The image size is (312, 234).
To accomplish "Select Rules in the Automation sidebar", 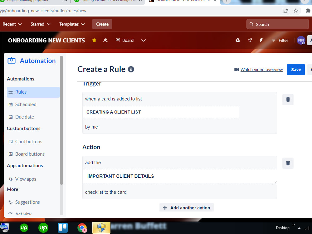I will (33, 92).
